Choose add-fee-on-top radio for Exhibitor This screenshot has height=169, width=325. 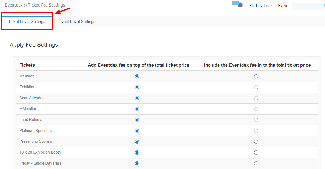137,87
